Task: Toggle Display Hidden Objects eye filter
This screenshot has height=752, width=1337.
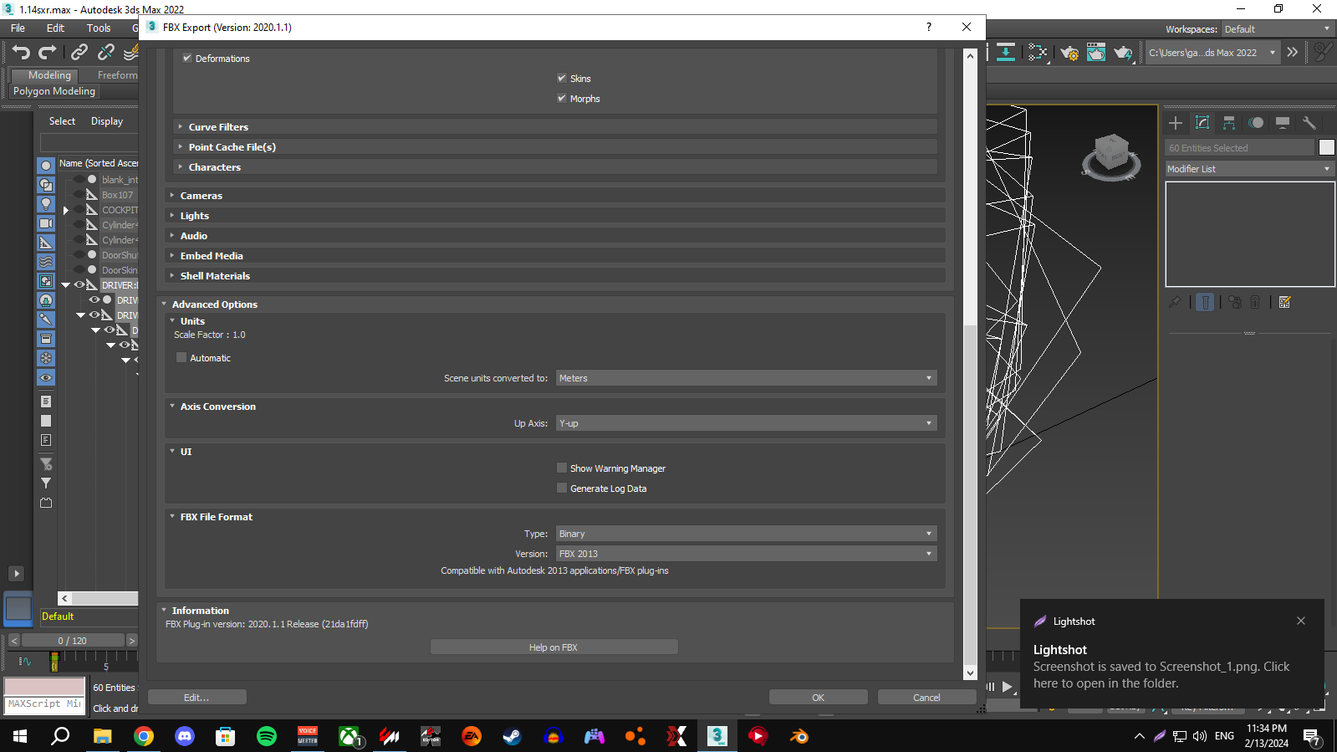Action: click(x=46, y=378)
